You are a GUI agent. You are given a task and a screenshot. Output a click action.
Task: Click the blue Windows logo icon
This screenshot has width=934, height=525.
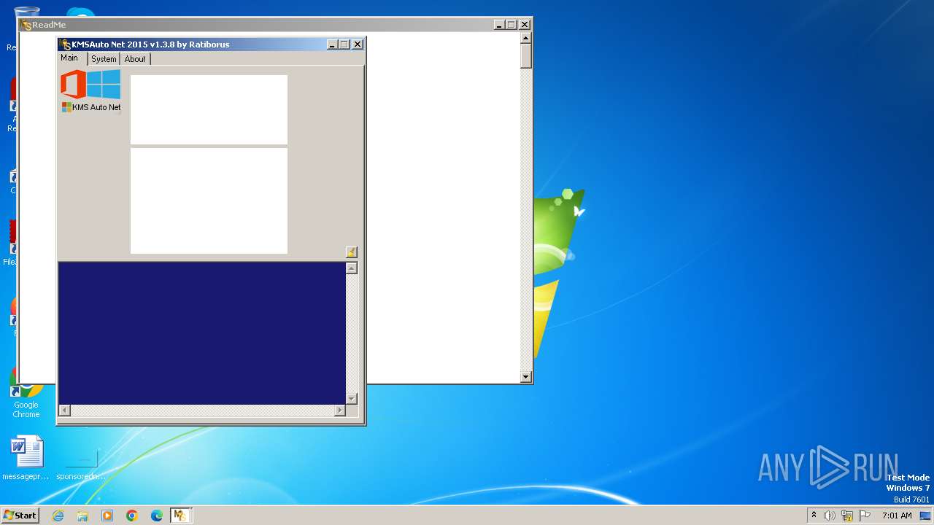(104, 85)
